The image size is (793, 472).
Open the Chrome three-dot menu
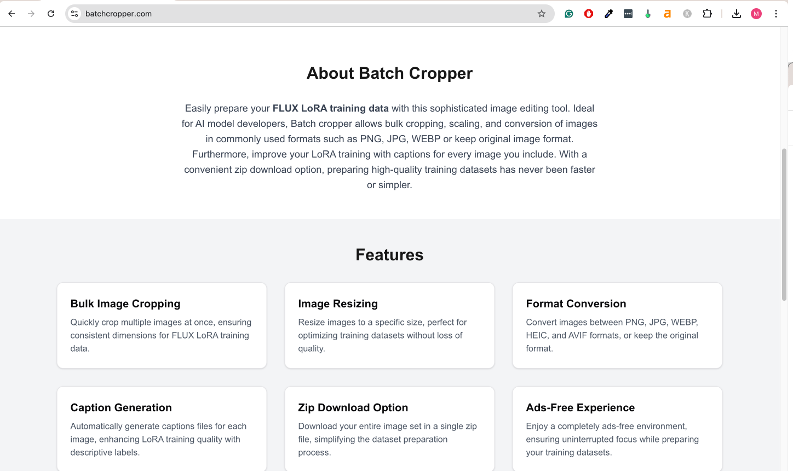click(x=776, y=14)
